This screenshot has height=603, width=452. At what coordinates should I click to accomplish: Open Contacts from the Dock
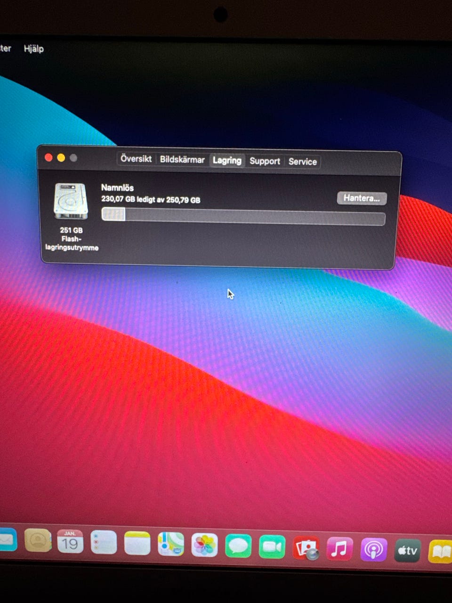pos(38,540)
